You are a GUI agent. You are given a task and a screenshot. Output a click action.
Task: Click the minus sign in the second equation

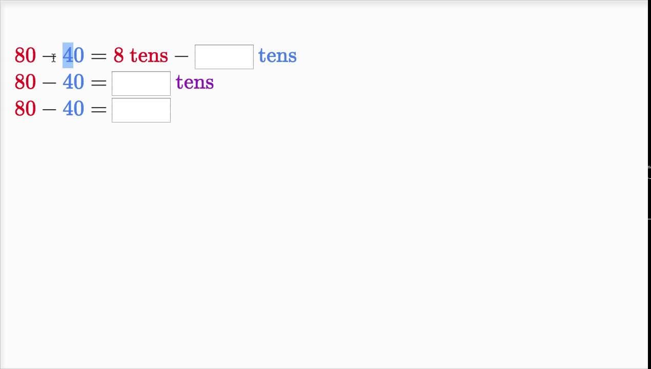point(49,83)
